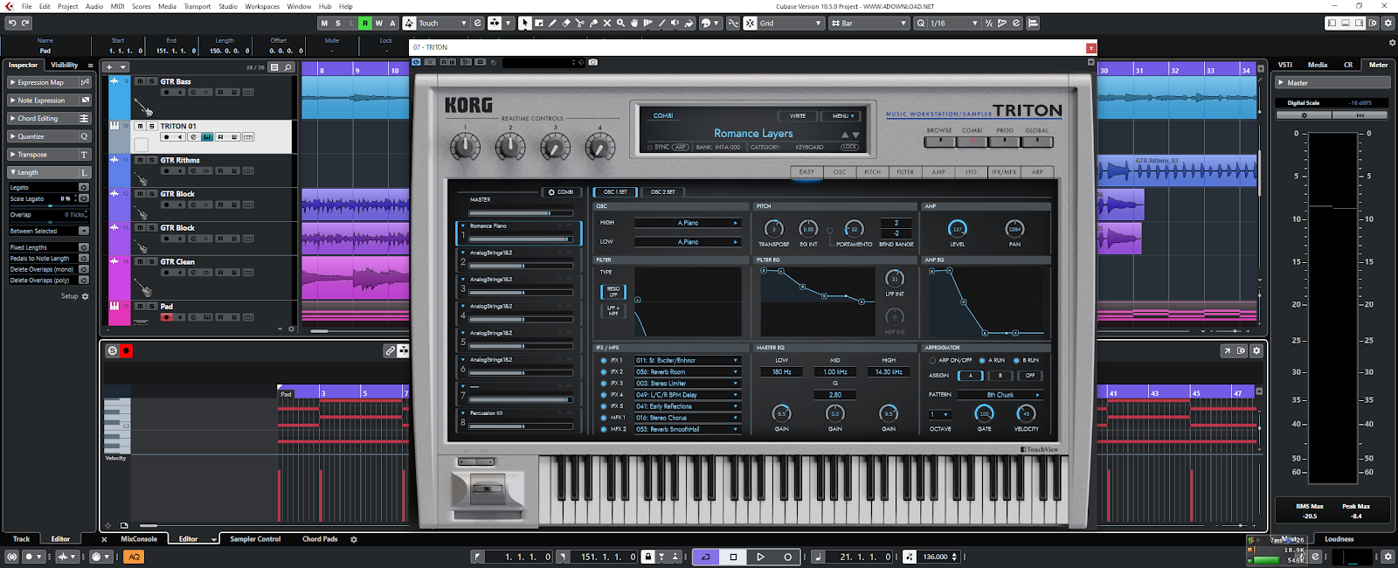Select the Glue tool
Viewport: 1398px width, 568px height.
(594, 23)
